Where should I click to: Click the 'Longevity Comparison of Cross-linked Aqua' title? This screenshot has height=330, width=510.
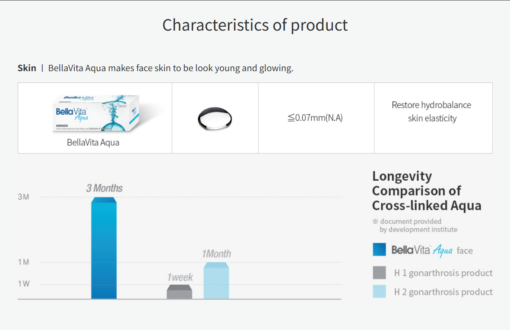pos(427,191)
